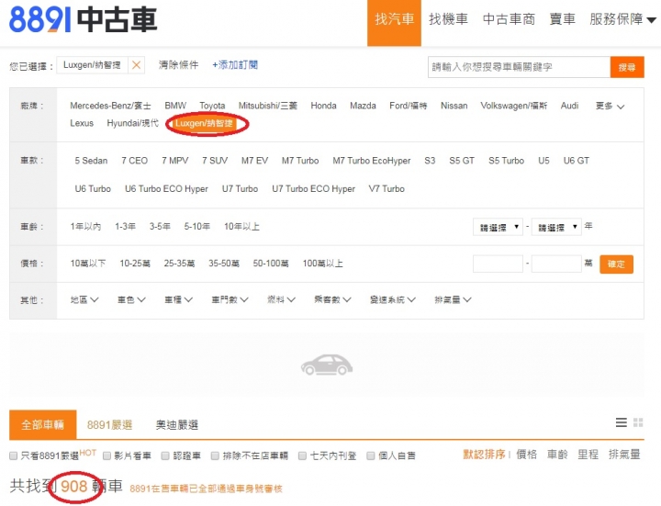Choose M7 Turbo EcoHyper model
661x506 pixels.
(372, 161)
